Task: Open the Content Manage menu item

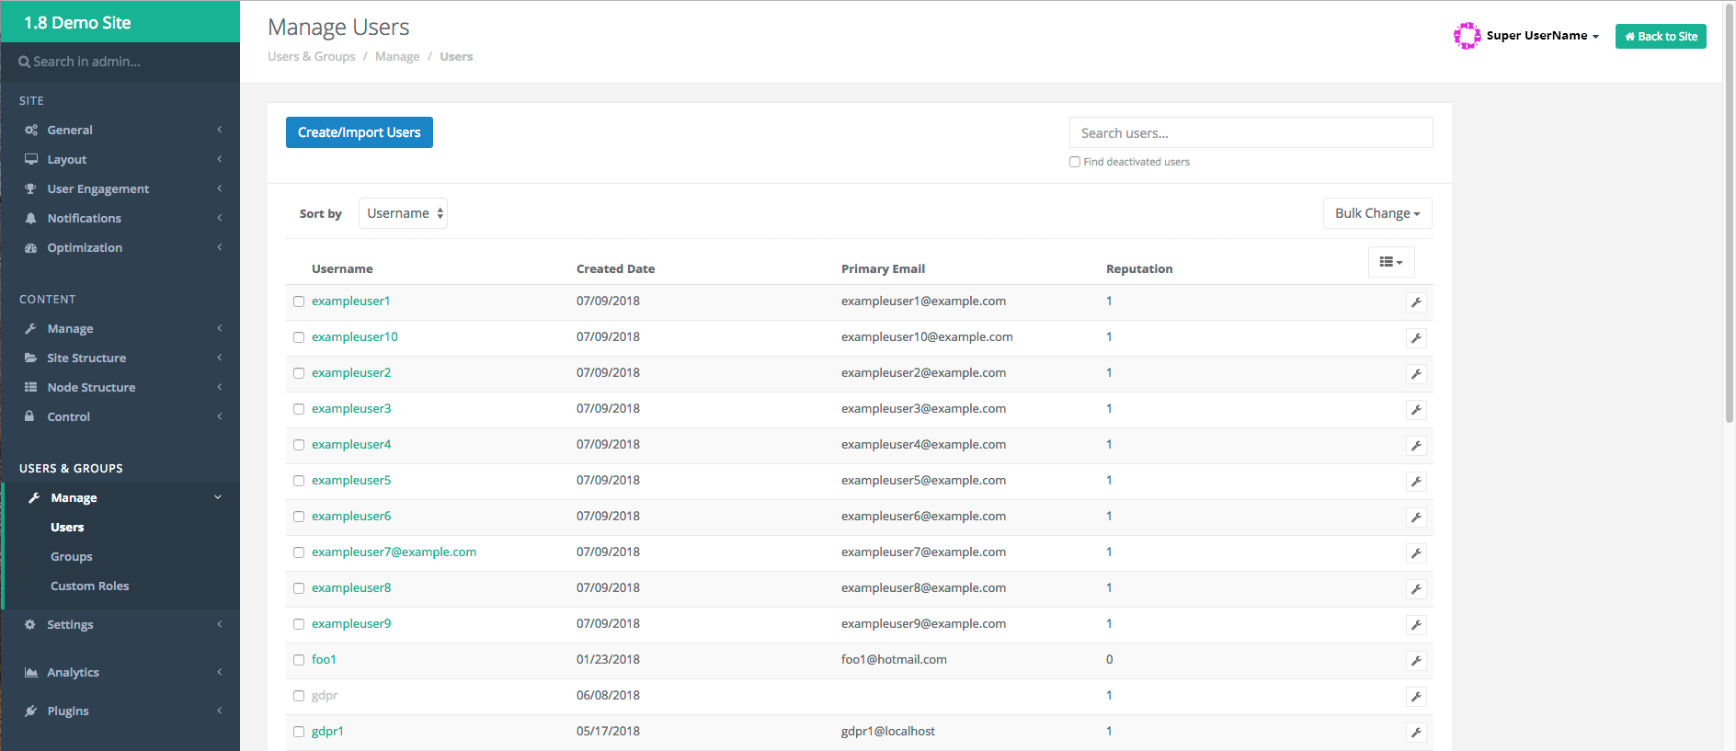Action: click(120, 328)
